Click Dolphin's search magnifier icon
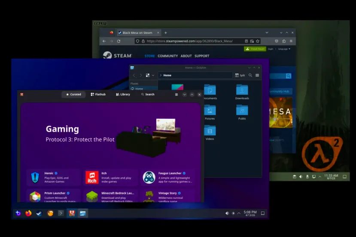This screenshot has width=356, height=237. tap(250, 75)
